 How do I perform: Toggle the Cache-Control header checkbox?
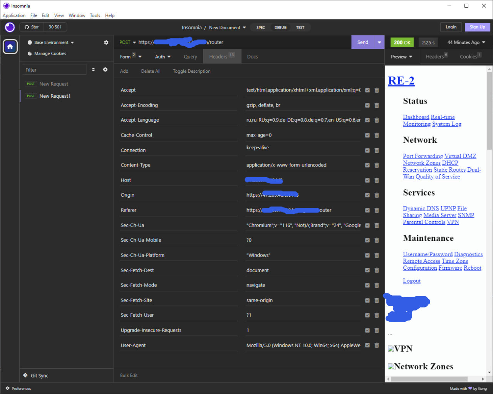(x=367, y=135)
